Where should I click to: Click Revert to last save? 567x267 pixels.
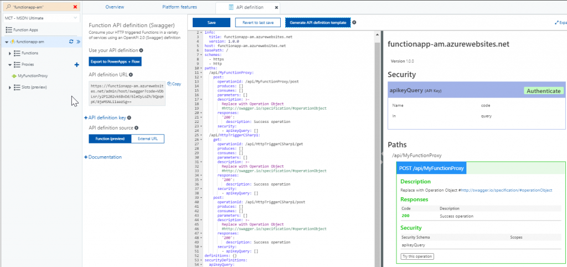258,22
